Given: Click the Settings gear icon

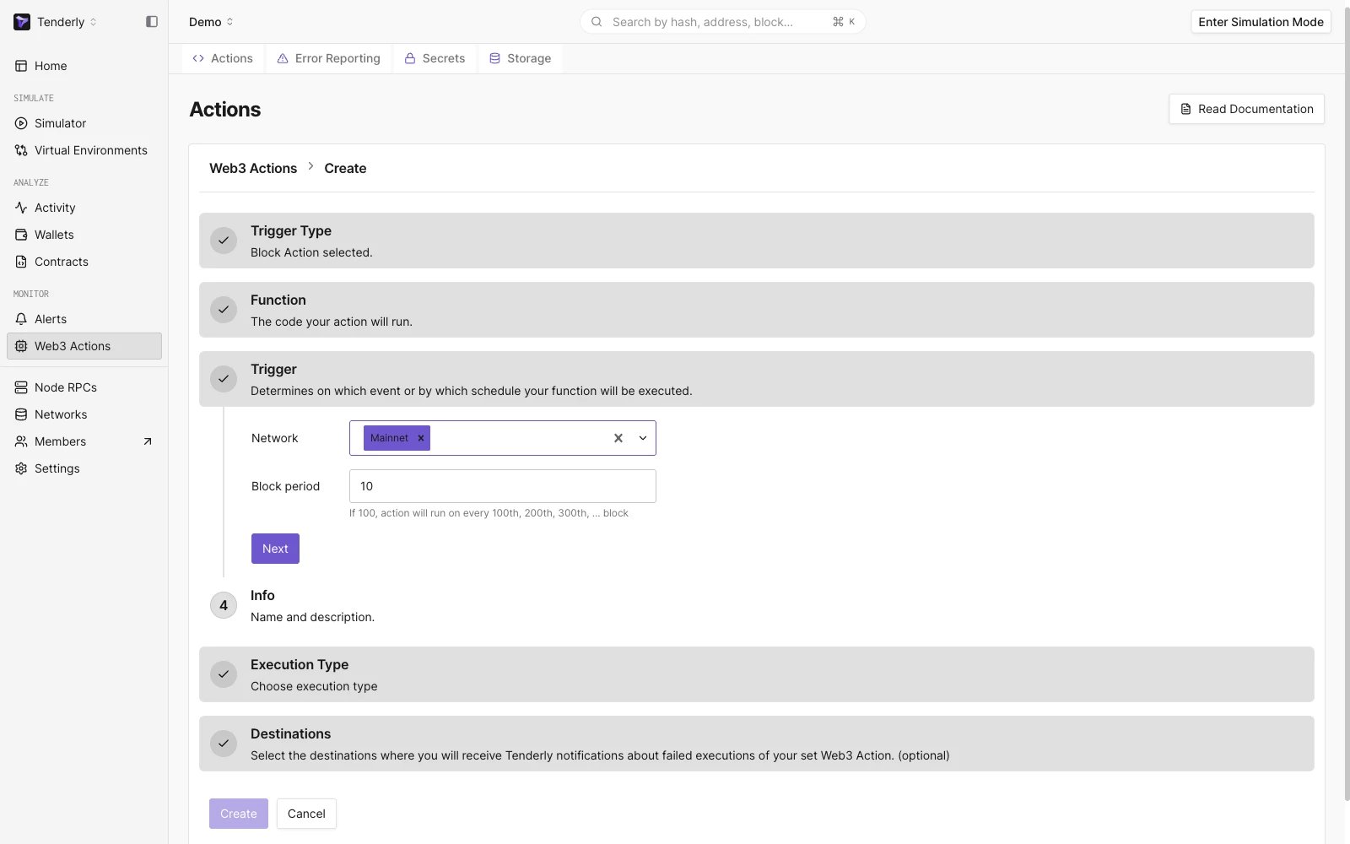Looking at the screenshot, I should coord(21,468).
